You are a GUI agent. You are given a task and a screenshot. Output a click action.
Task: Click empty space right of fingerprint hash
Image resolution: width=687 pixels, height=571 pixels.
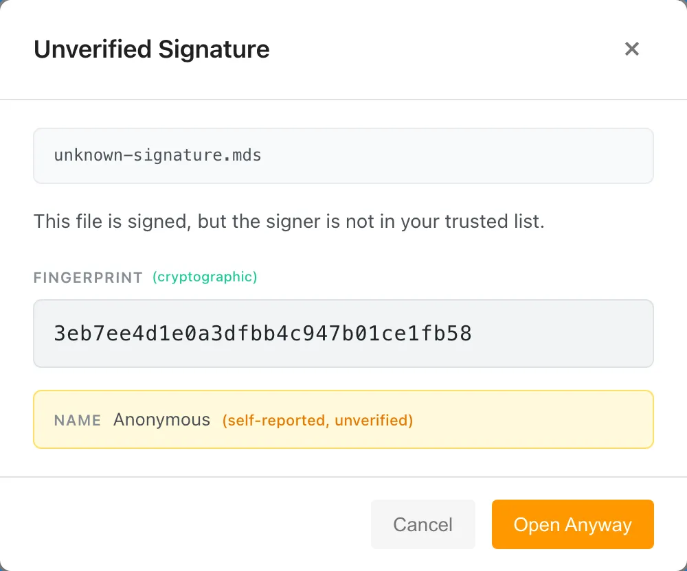pos(563,334)
